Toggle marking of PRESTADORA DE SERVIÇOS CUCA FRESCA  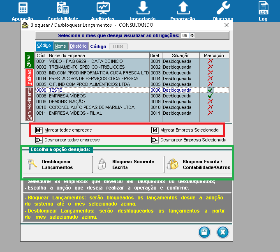click(x=210, y=79)
